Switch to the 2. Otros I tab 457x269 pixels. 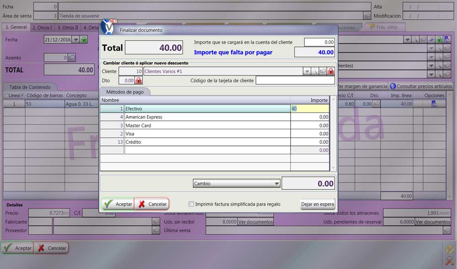[42, 27]
